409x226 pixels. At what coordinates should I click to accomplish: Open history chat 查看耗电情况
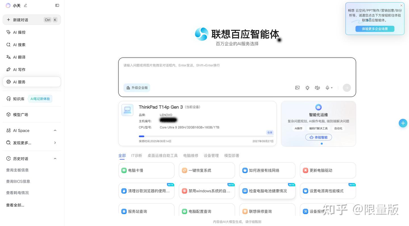pyautogui.click(x=17, y=193)
